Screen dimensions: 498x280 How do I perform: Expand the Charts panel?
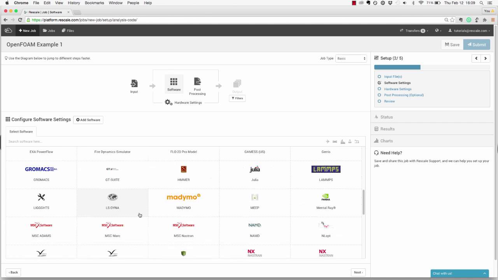(x=431, y=141)
